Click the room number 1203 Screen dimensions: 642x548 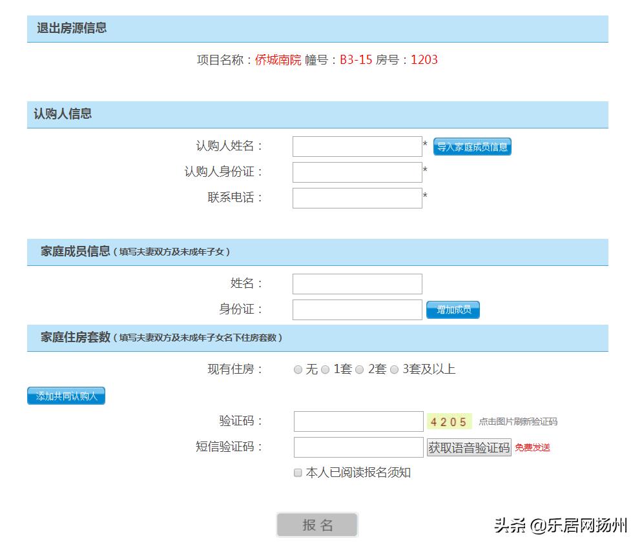click(424, 60)
